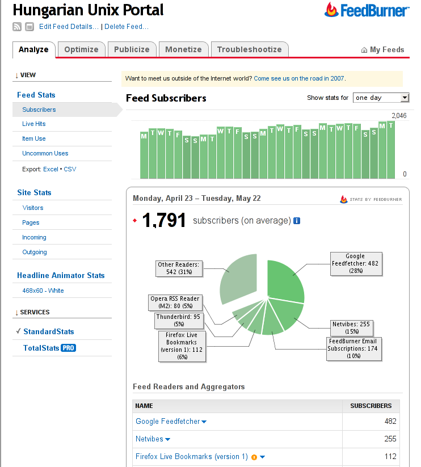Select StandardStats service
The height and width of the screenshot is (467, 421).
pos(49,331)
